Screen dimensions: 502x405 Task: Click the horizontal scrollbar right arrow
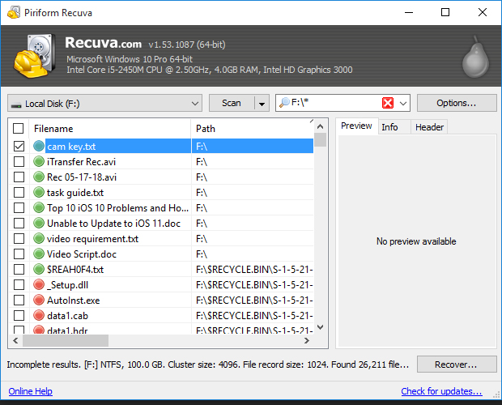click(307, 341)
